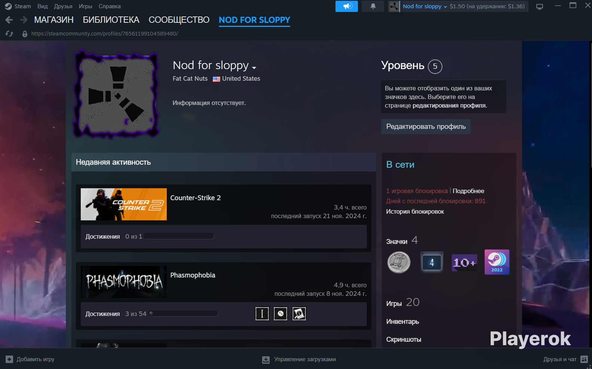Open the Подробнее ban details link
Image resolution: width=592 pixels, height=369 pixels.
[x=469, y=191]
